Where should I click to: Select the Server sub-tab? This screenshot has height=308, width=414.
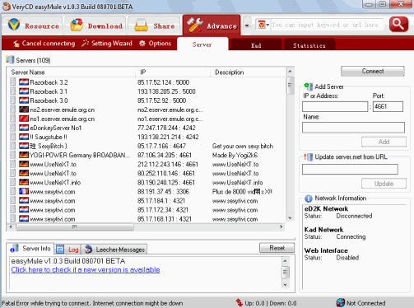[x=202, y=44]
